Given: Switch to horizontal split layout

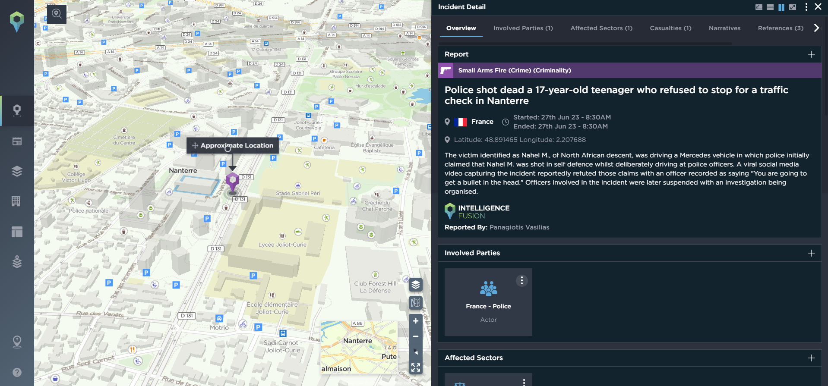Looking at the screenshot, I should click(x=770, y=7).
